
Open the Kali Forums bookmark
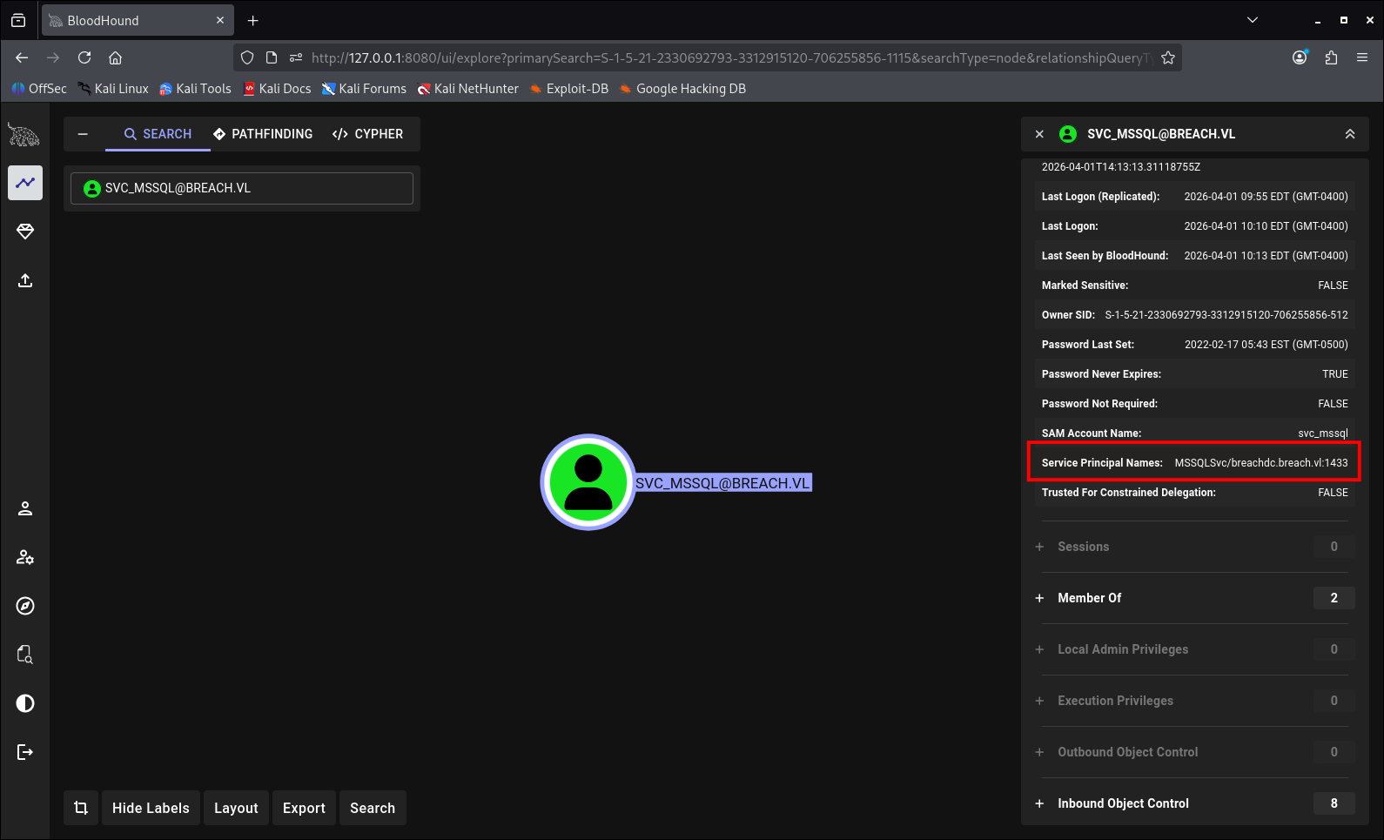tap(364, 89)
